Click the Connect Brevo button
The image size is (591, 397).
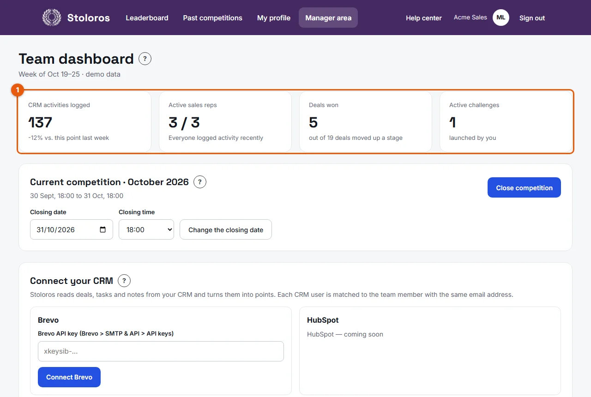(69, 377)
